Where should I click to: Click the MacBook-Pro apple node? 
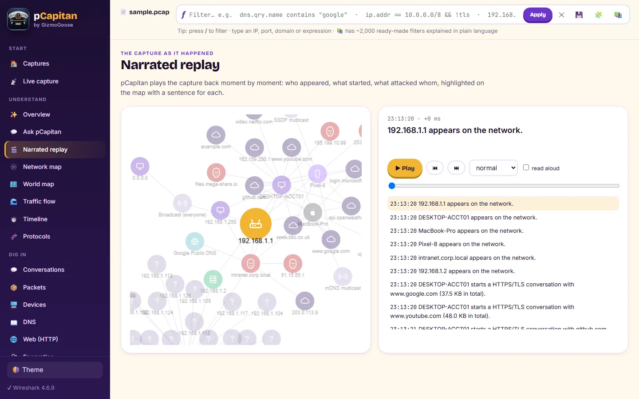313,213
